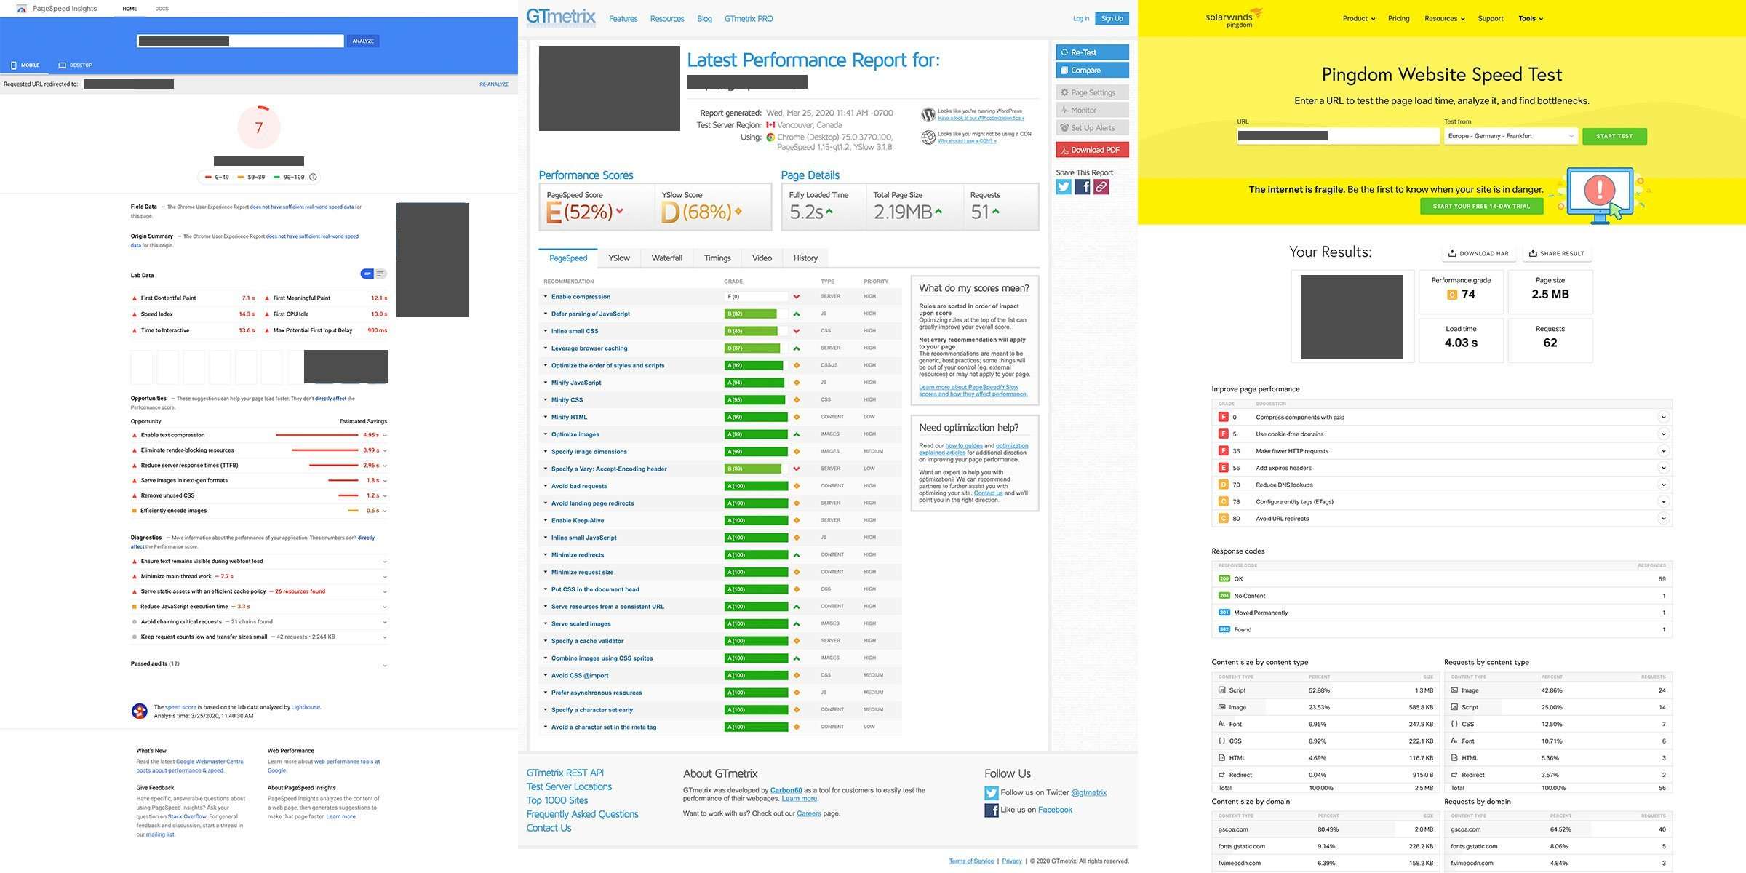Expand the Enable text compression opportunity chevron

pos(385,435)
